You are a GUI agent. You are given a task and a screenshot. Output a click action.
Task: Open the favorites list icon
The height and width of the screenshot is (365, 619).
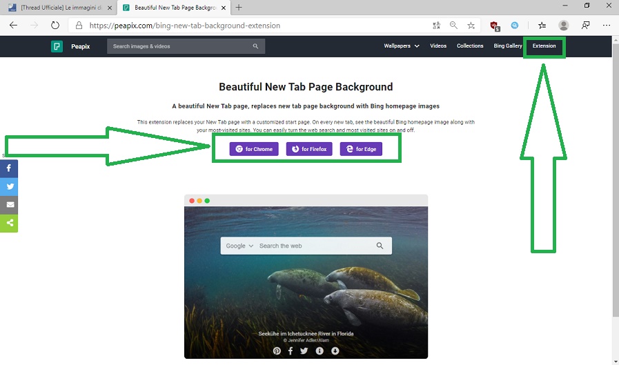click(x=542, y=26)
